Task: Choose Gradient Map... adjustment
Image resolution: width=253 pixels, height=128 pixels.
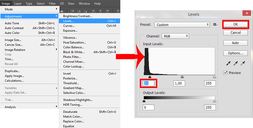Action: (89, 88)
